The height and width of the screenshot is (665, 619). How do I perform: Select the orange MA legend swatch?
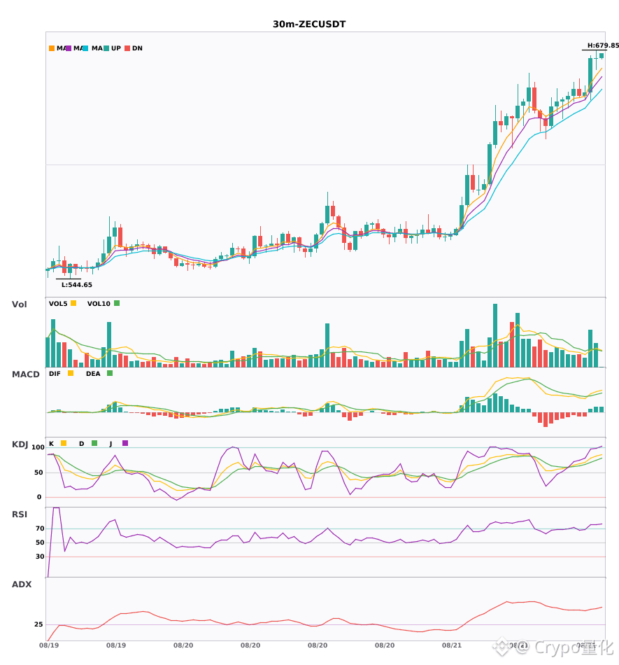pyautogui.click(x=52, y=48)
